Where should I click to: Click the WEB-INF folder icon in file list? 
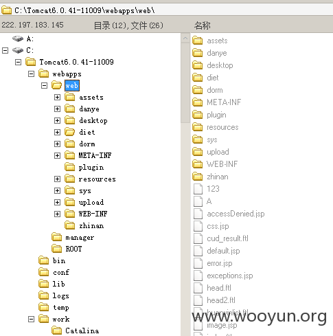point(197,164)
